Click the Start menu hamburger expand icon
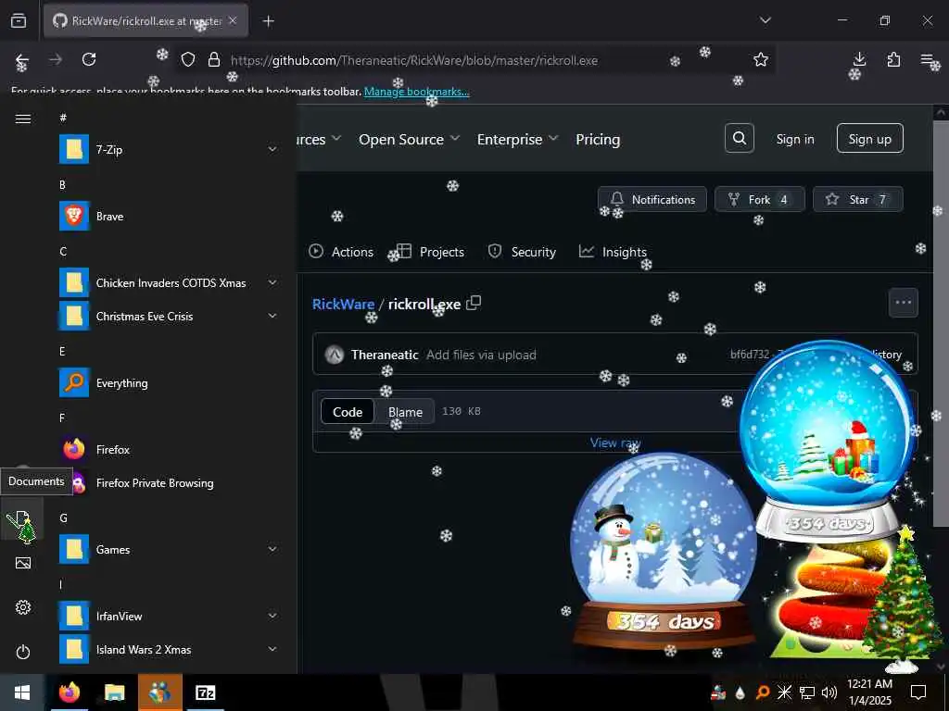The width and height of the screenshot is (949, 711). point(23,118)
